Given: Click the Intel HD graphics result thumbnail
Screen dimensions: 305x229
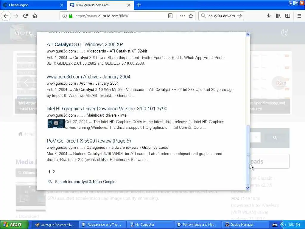Looking at the screenshot, I should click(56, 124).
